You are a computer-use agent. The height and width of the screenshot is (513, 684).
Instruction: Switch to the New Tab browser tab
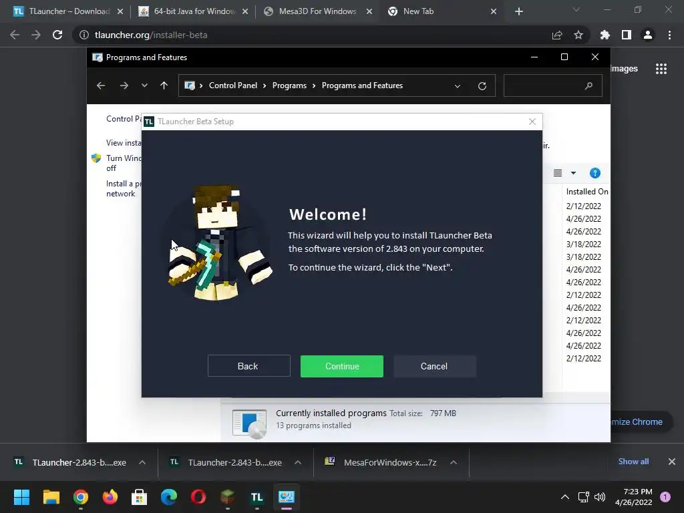[x=442, y=11]
